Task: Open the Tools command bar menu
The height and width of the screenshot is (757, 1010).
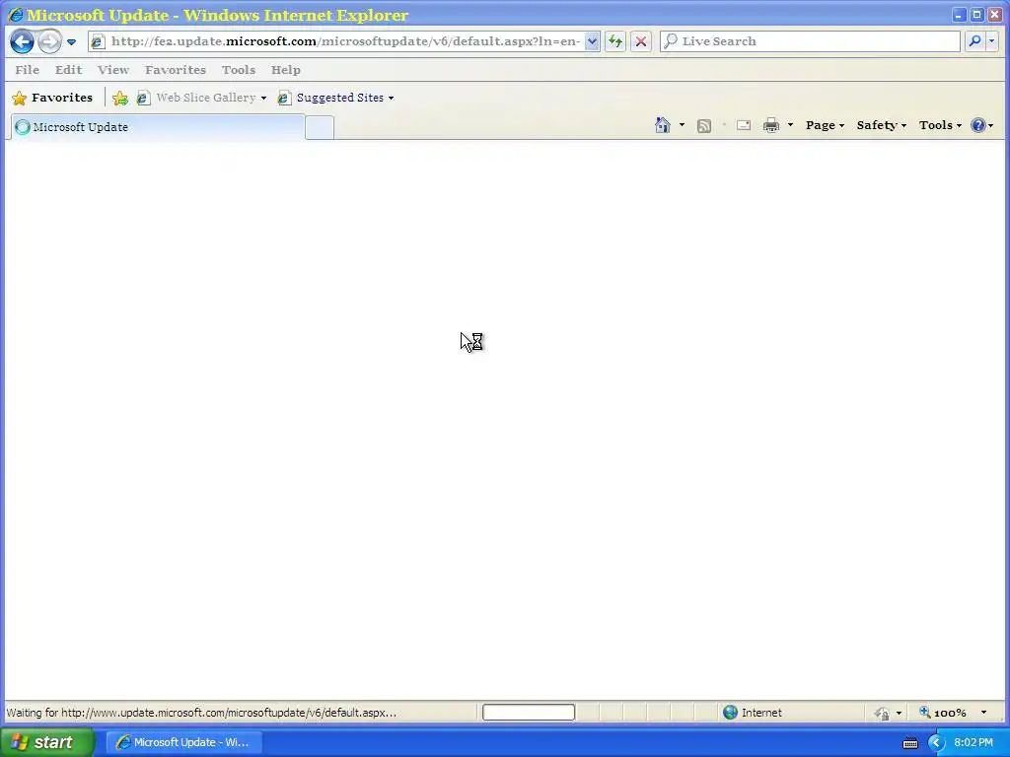Action: click(940, 125)
